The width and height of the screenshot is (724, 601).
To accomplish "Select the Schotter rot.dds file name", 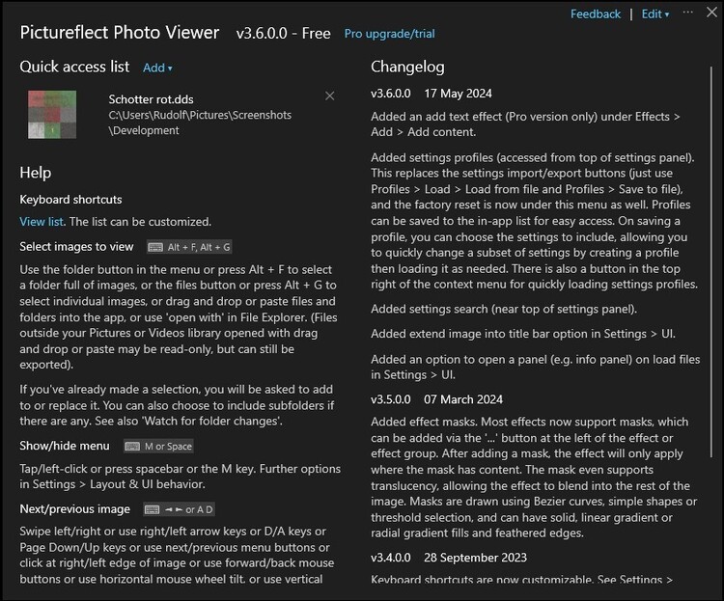I will tap(152, 98).
